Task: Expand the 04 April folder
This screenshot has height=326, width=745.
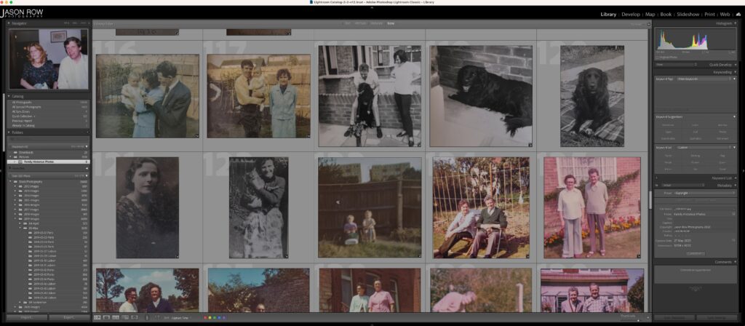Action: tap(20, 223)
